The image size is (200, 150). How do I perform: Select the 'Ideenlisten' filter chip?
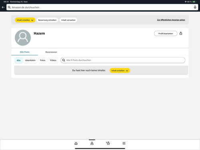[30, 60]
